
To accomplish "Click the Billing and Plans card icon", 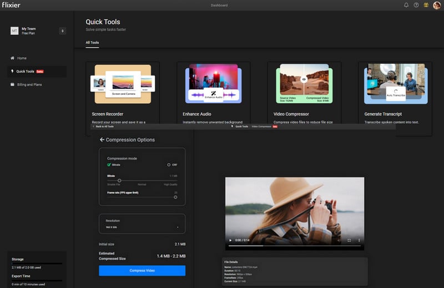I will (12, 84).
